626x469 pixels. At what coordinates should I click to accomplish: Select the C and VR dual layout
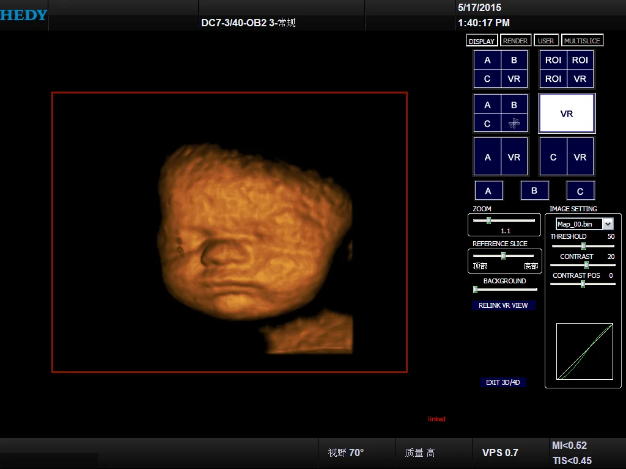pyautogui.click(x=567, y=157)
